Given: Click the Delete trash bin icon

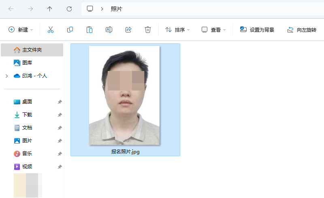Looking at the screenshot, I should [x=148, y=30].
